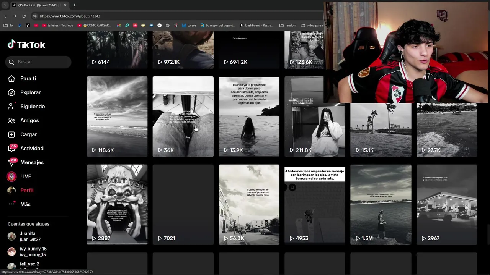Open the video with 56.3K views
The image size is (490, 275).
(249, 204)
